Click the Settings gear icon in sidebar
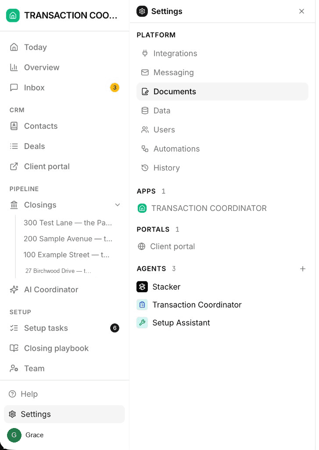 coord(12,414)
